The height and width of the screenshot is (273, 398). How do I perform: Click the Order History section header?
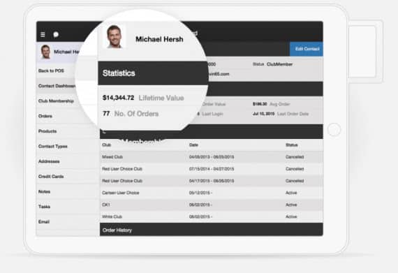point(212,230)
